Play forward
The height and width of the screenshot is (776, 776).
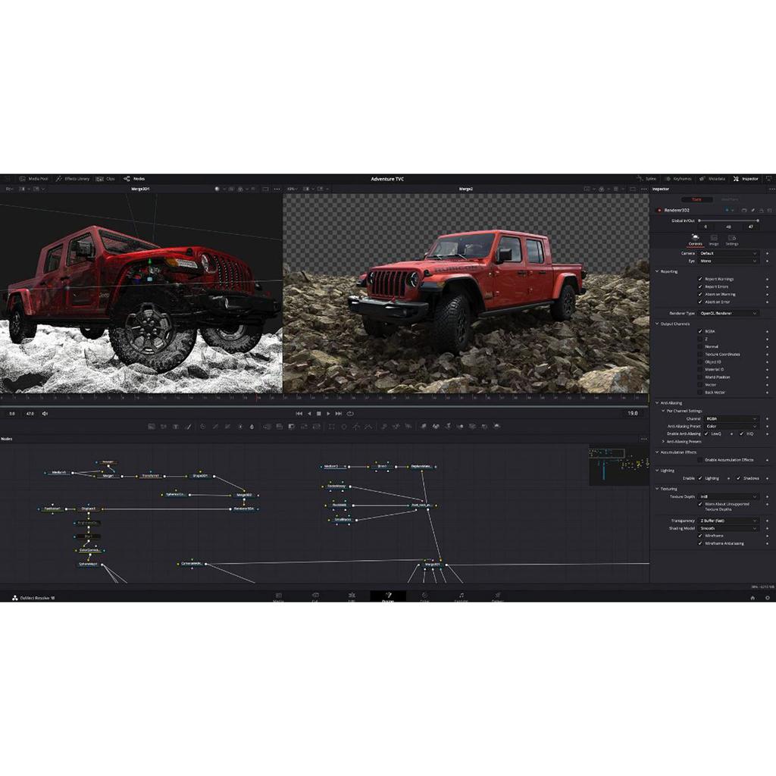tap(328, 413)
